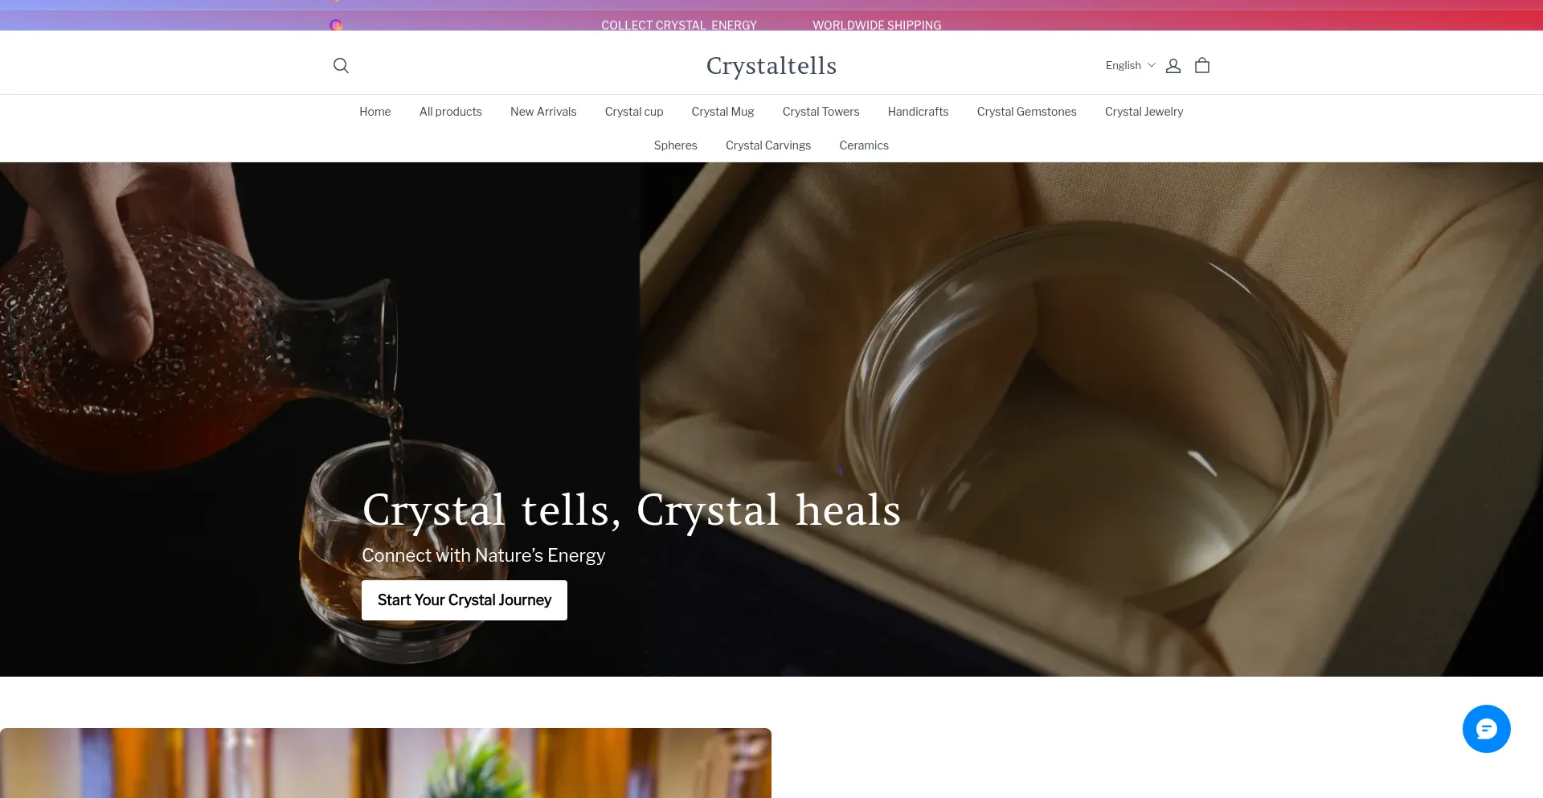Click the Instagram icon in top banner
The image size is (1543, 798).
pos(336,25)
